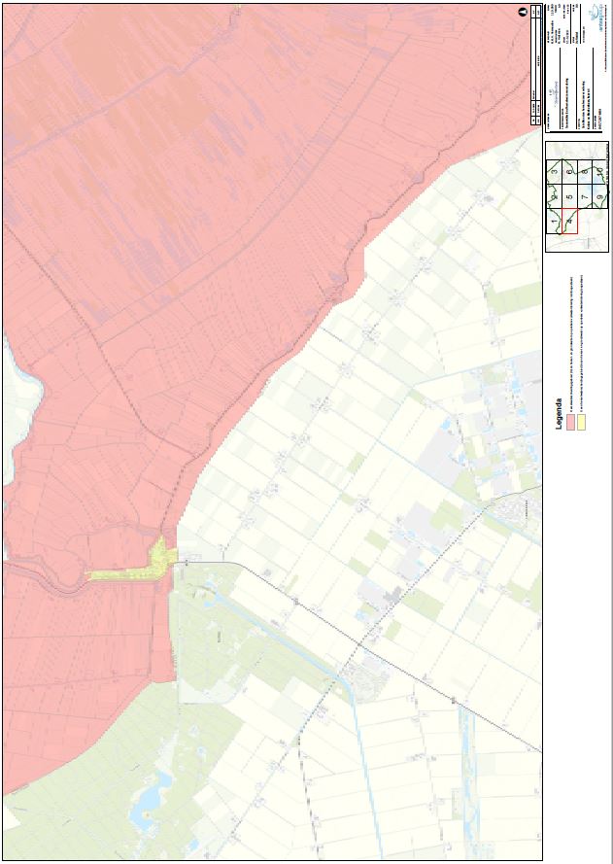Screen dimensions: 613x864
Task: Select tile 7 in the overview grid
Action: [584, 198]
